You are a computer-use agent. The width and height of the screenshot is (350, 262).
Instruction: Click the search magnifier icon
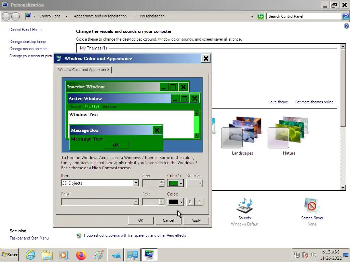tap(346, 16)
